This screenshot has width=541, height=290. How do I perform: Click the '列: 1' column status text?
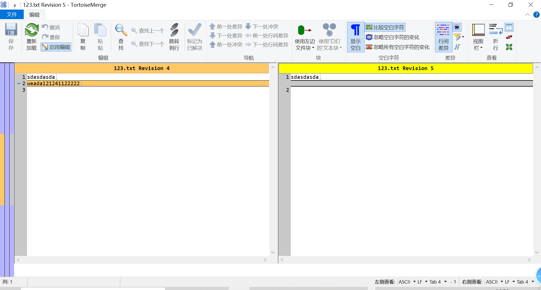pyautogui.click(x=8, y=282)
